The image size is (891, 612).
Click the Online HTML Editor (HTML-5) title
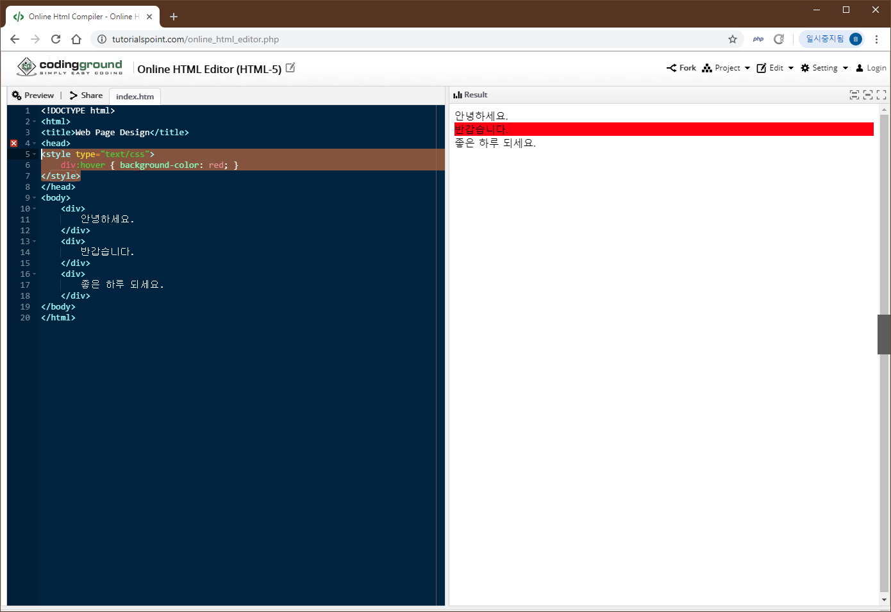click(210, 69)
